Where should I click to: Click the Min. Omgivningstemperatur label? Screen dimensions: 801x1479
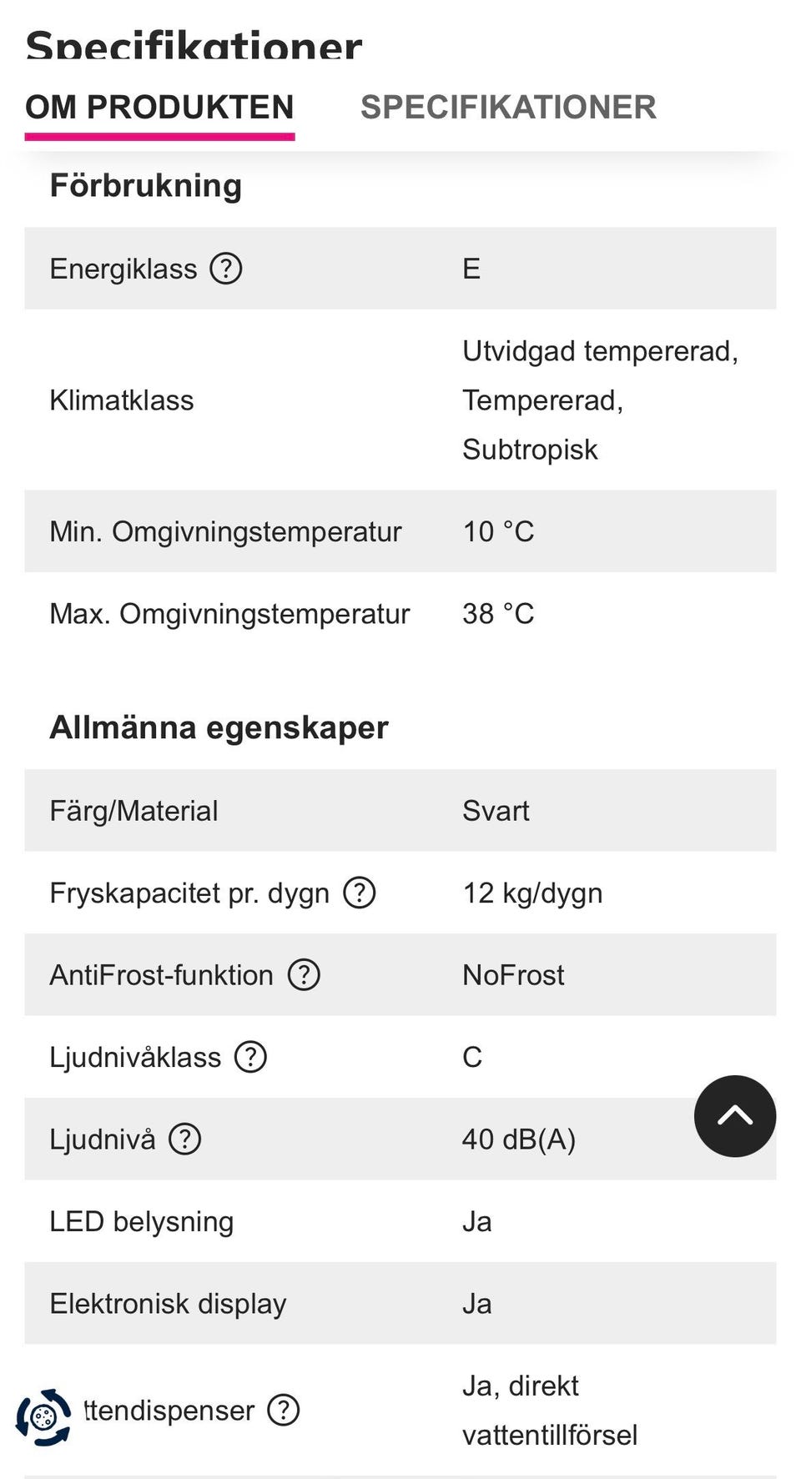(x=225, y=531)
